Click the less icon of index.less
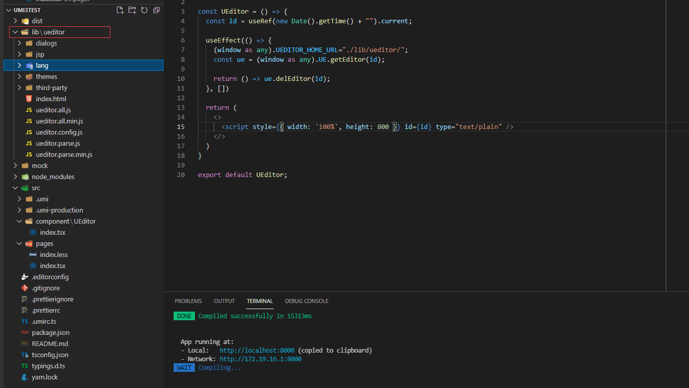The width and height of the screenshot is (689, 388). point(33,254)
